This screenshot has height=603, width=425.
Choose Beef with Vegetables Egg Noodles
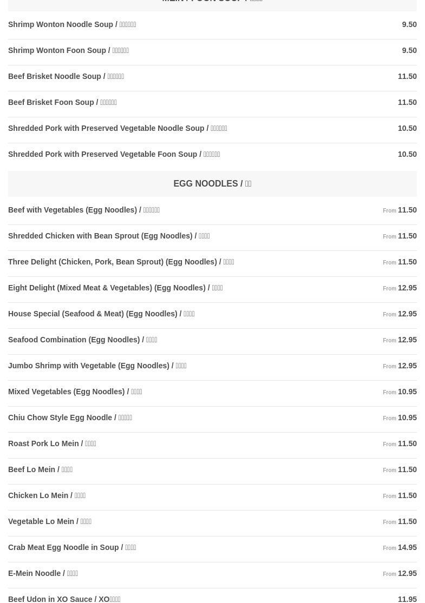point(84,210)
